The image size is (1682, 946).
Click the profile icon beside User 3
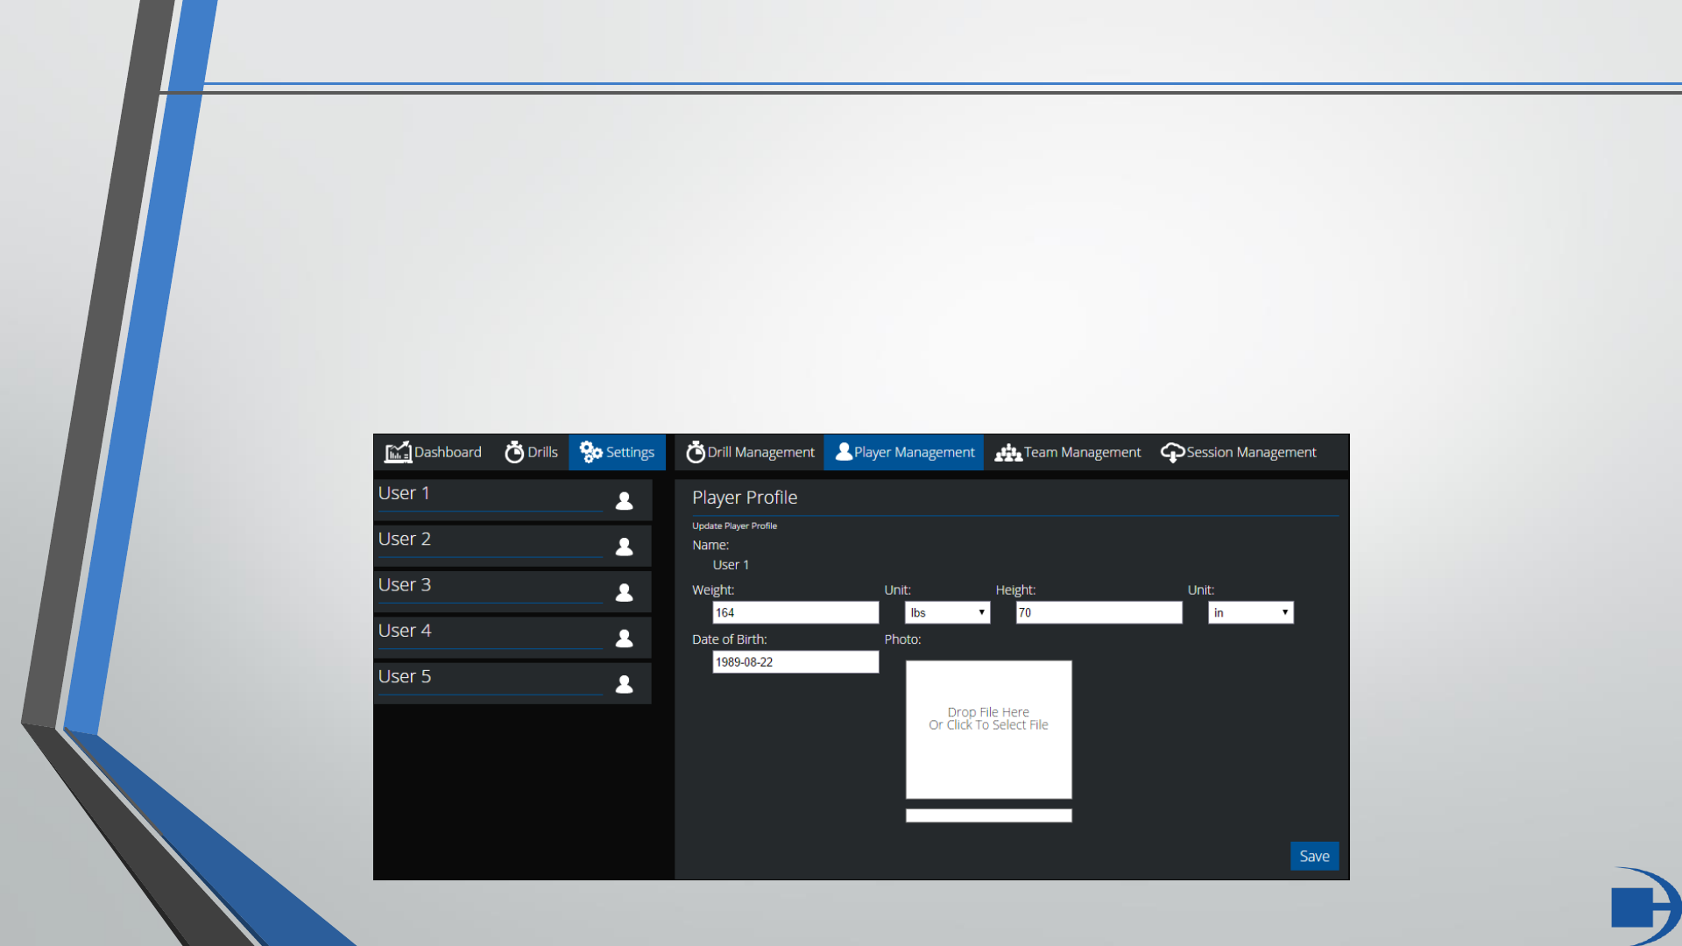tap(624, 593)
